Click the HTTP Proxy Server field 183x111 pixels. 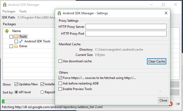pyautogui.click(x=126, y=27)
